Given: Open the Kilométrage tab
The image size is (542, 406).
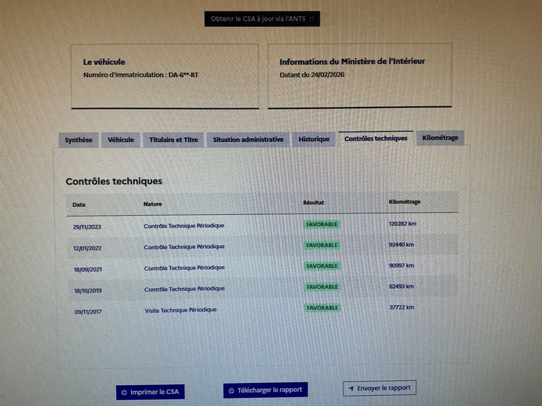Looking at the screenshot, I should (x=440, y=138).
